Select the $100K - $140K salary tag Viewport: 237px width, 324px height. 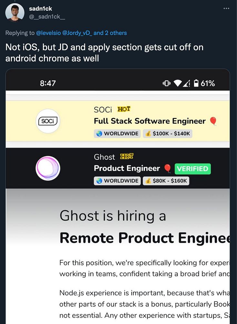pos(167,133)
